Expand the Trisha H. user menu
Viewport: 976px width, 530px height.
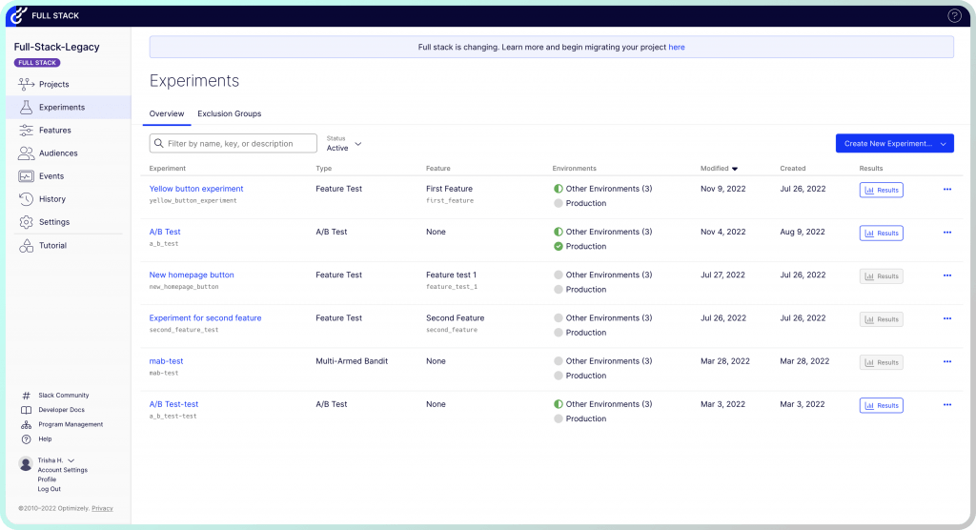[71, 461]
